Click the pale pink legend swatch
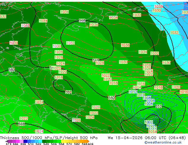The image size is (188, 145). pyautogui.click(x=21, y=141)
